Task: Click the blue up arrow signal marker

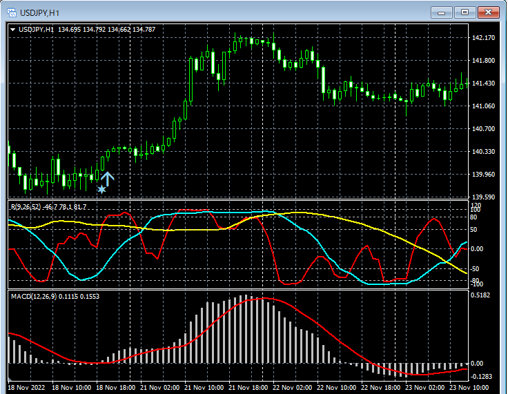Action: [x=107, y=179]
